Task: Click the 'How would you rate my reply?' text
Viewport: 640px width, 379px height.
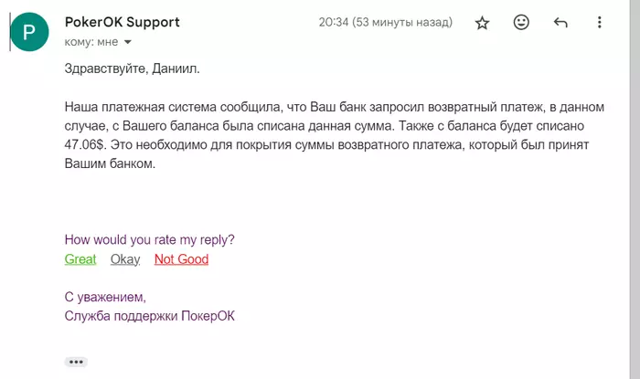Action: (x=150, y=240)
